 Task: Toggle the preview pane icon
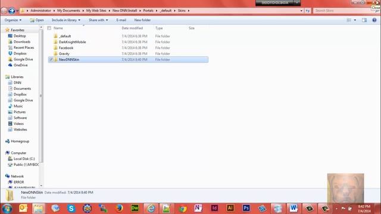[364, 20]
